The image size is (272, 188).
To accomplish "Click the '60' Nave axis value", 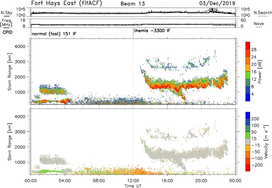I will (x=243, y=20).
